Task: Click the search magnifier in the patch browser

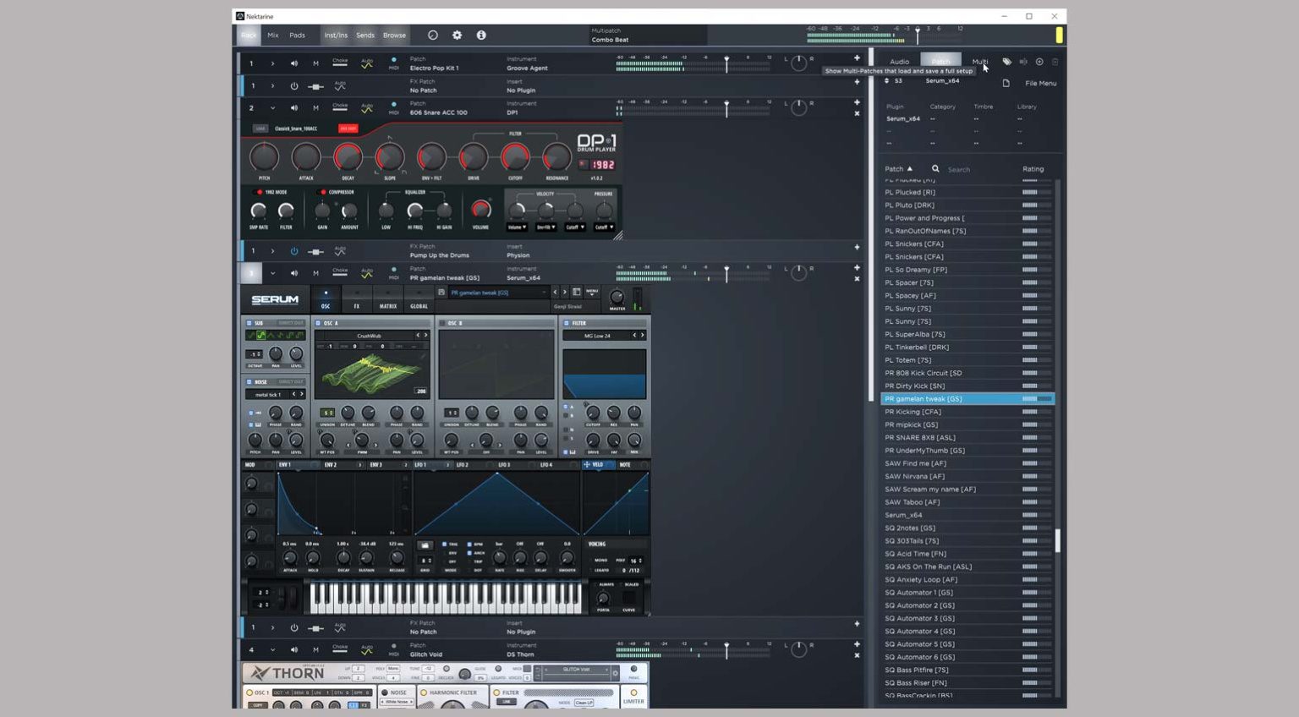Action: click(x=935, y=168)
